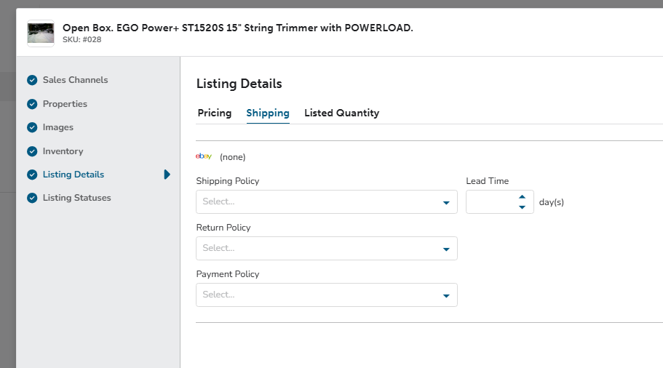Click the Properties step checkmark icon

32,104
